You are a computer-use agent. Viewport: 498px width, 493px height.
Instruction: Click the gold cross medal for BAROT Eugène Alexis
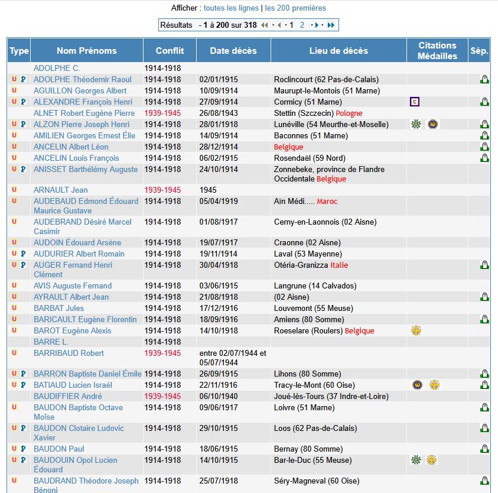(416, 330)
